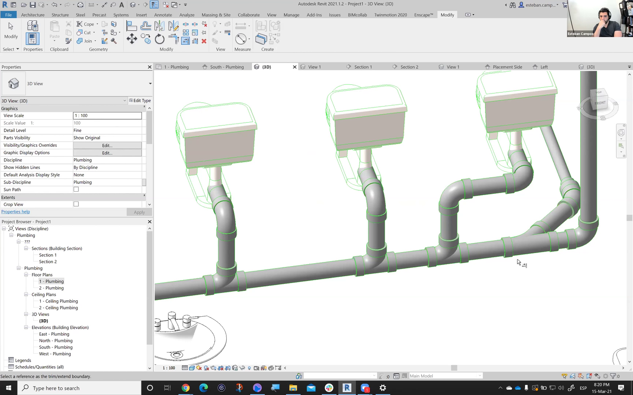Open the Systems ribbon tab
633x395 pixels.
click(x=121, y=15)
